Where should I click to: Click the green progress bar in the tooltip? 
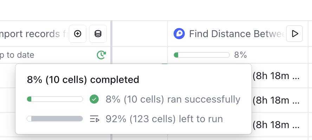click(55, 99)
